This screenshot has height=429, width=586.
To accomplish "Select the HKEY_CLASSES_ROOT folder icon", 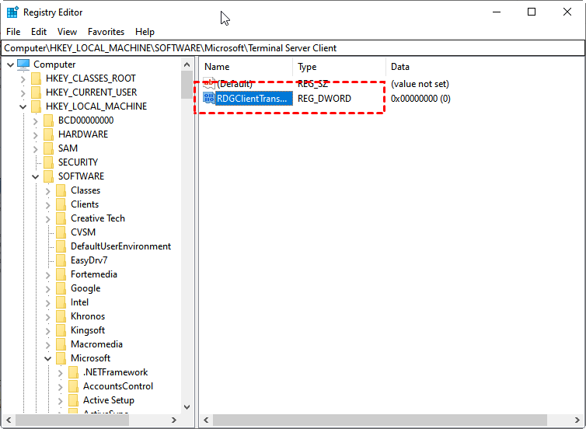I will [x=36, y=78].
